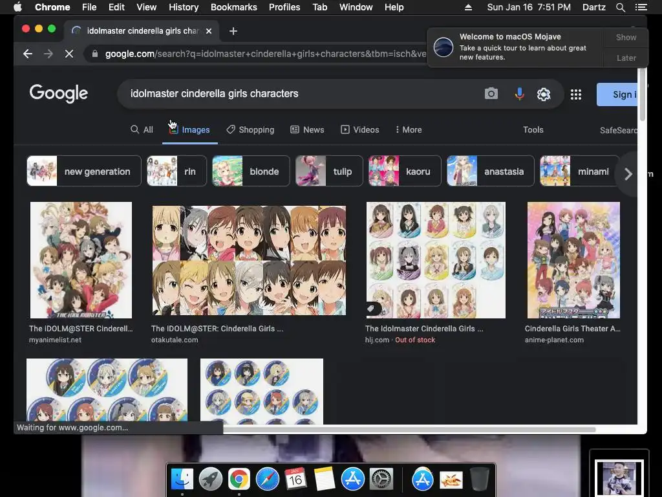Open Google quick settings gear icon

(543, 94)
